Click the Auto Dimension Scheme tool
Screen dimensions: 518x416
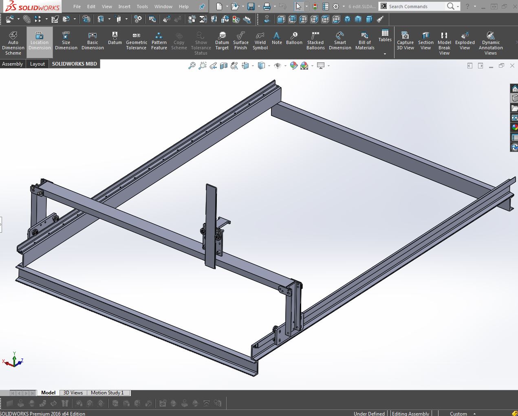coord(13,43)
